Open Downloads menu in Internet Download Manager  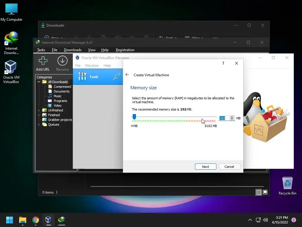(x=73, y=50)
